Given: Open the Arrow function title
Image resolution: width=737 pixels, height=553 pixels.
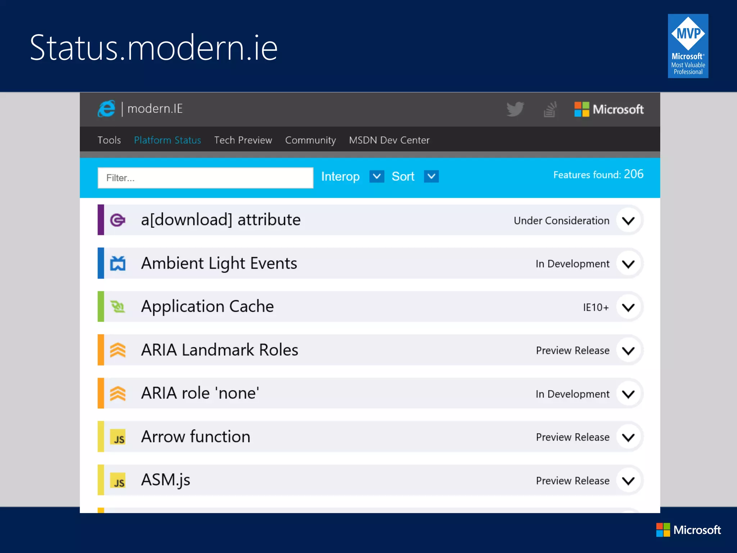Looking at the screenshot, I should 195,436.
